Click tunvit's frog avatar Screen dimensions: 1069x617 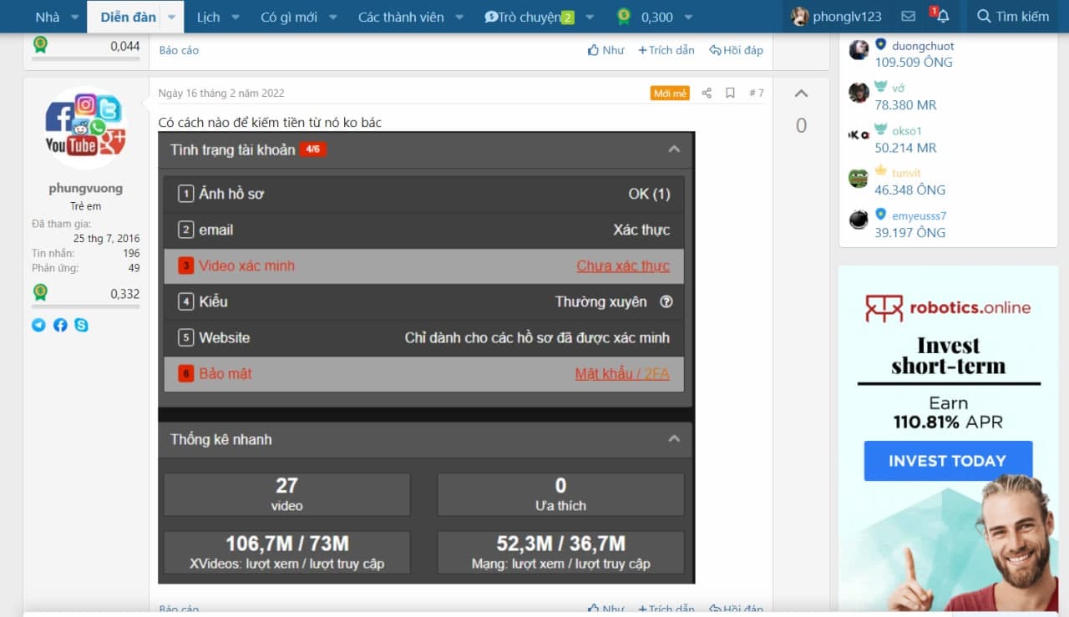859,178
